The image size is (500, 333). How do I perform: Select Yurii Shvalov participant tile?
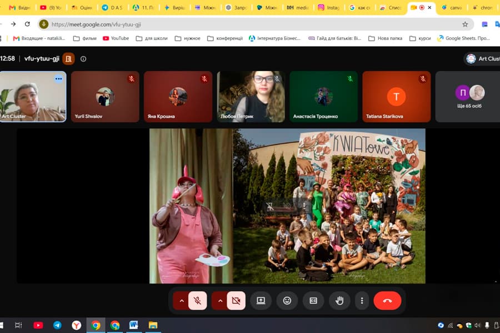(105, 97)
